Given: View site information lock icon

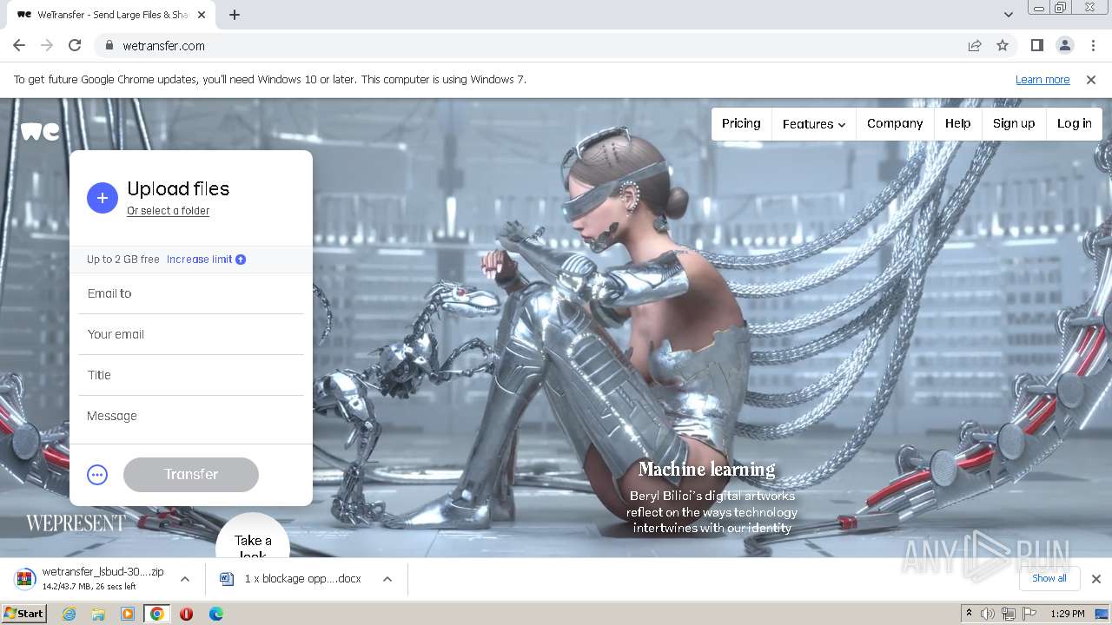Looking at the screenshot, I should pyautogui.click(x=109, y=46).
